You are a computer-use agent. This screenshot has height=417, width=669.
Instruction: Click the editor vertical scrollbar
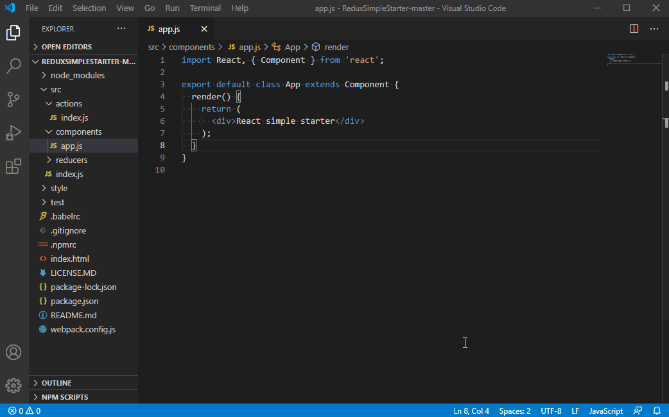666,187
